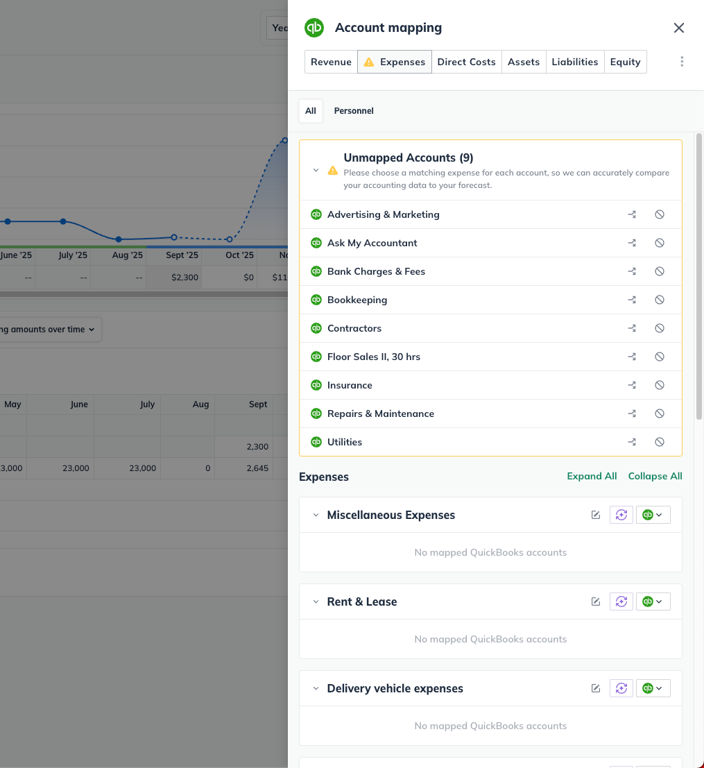Ignore the Utilities unmapped account

660,442
